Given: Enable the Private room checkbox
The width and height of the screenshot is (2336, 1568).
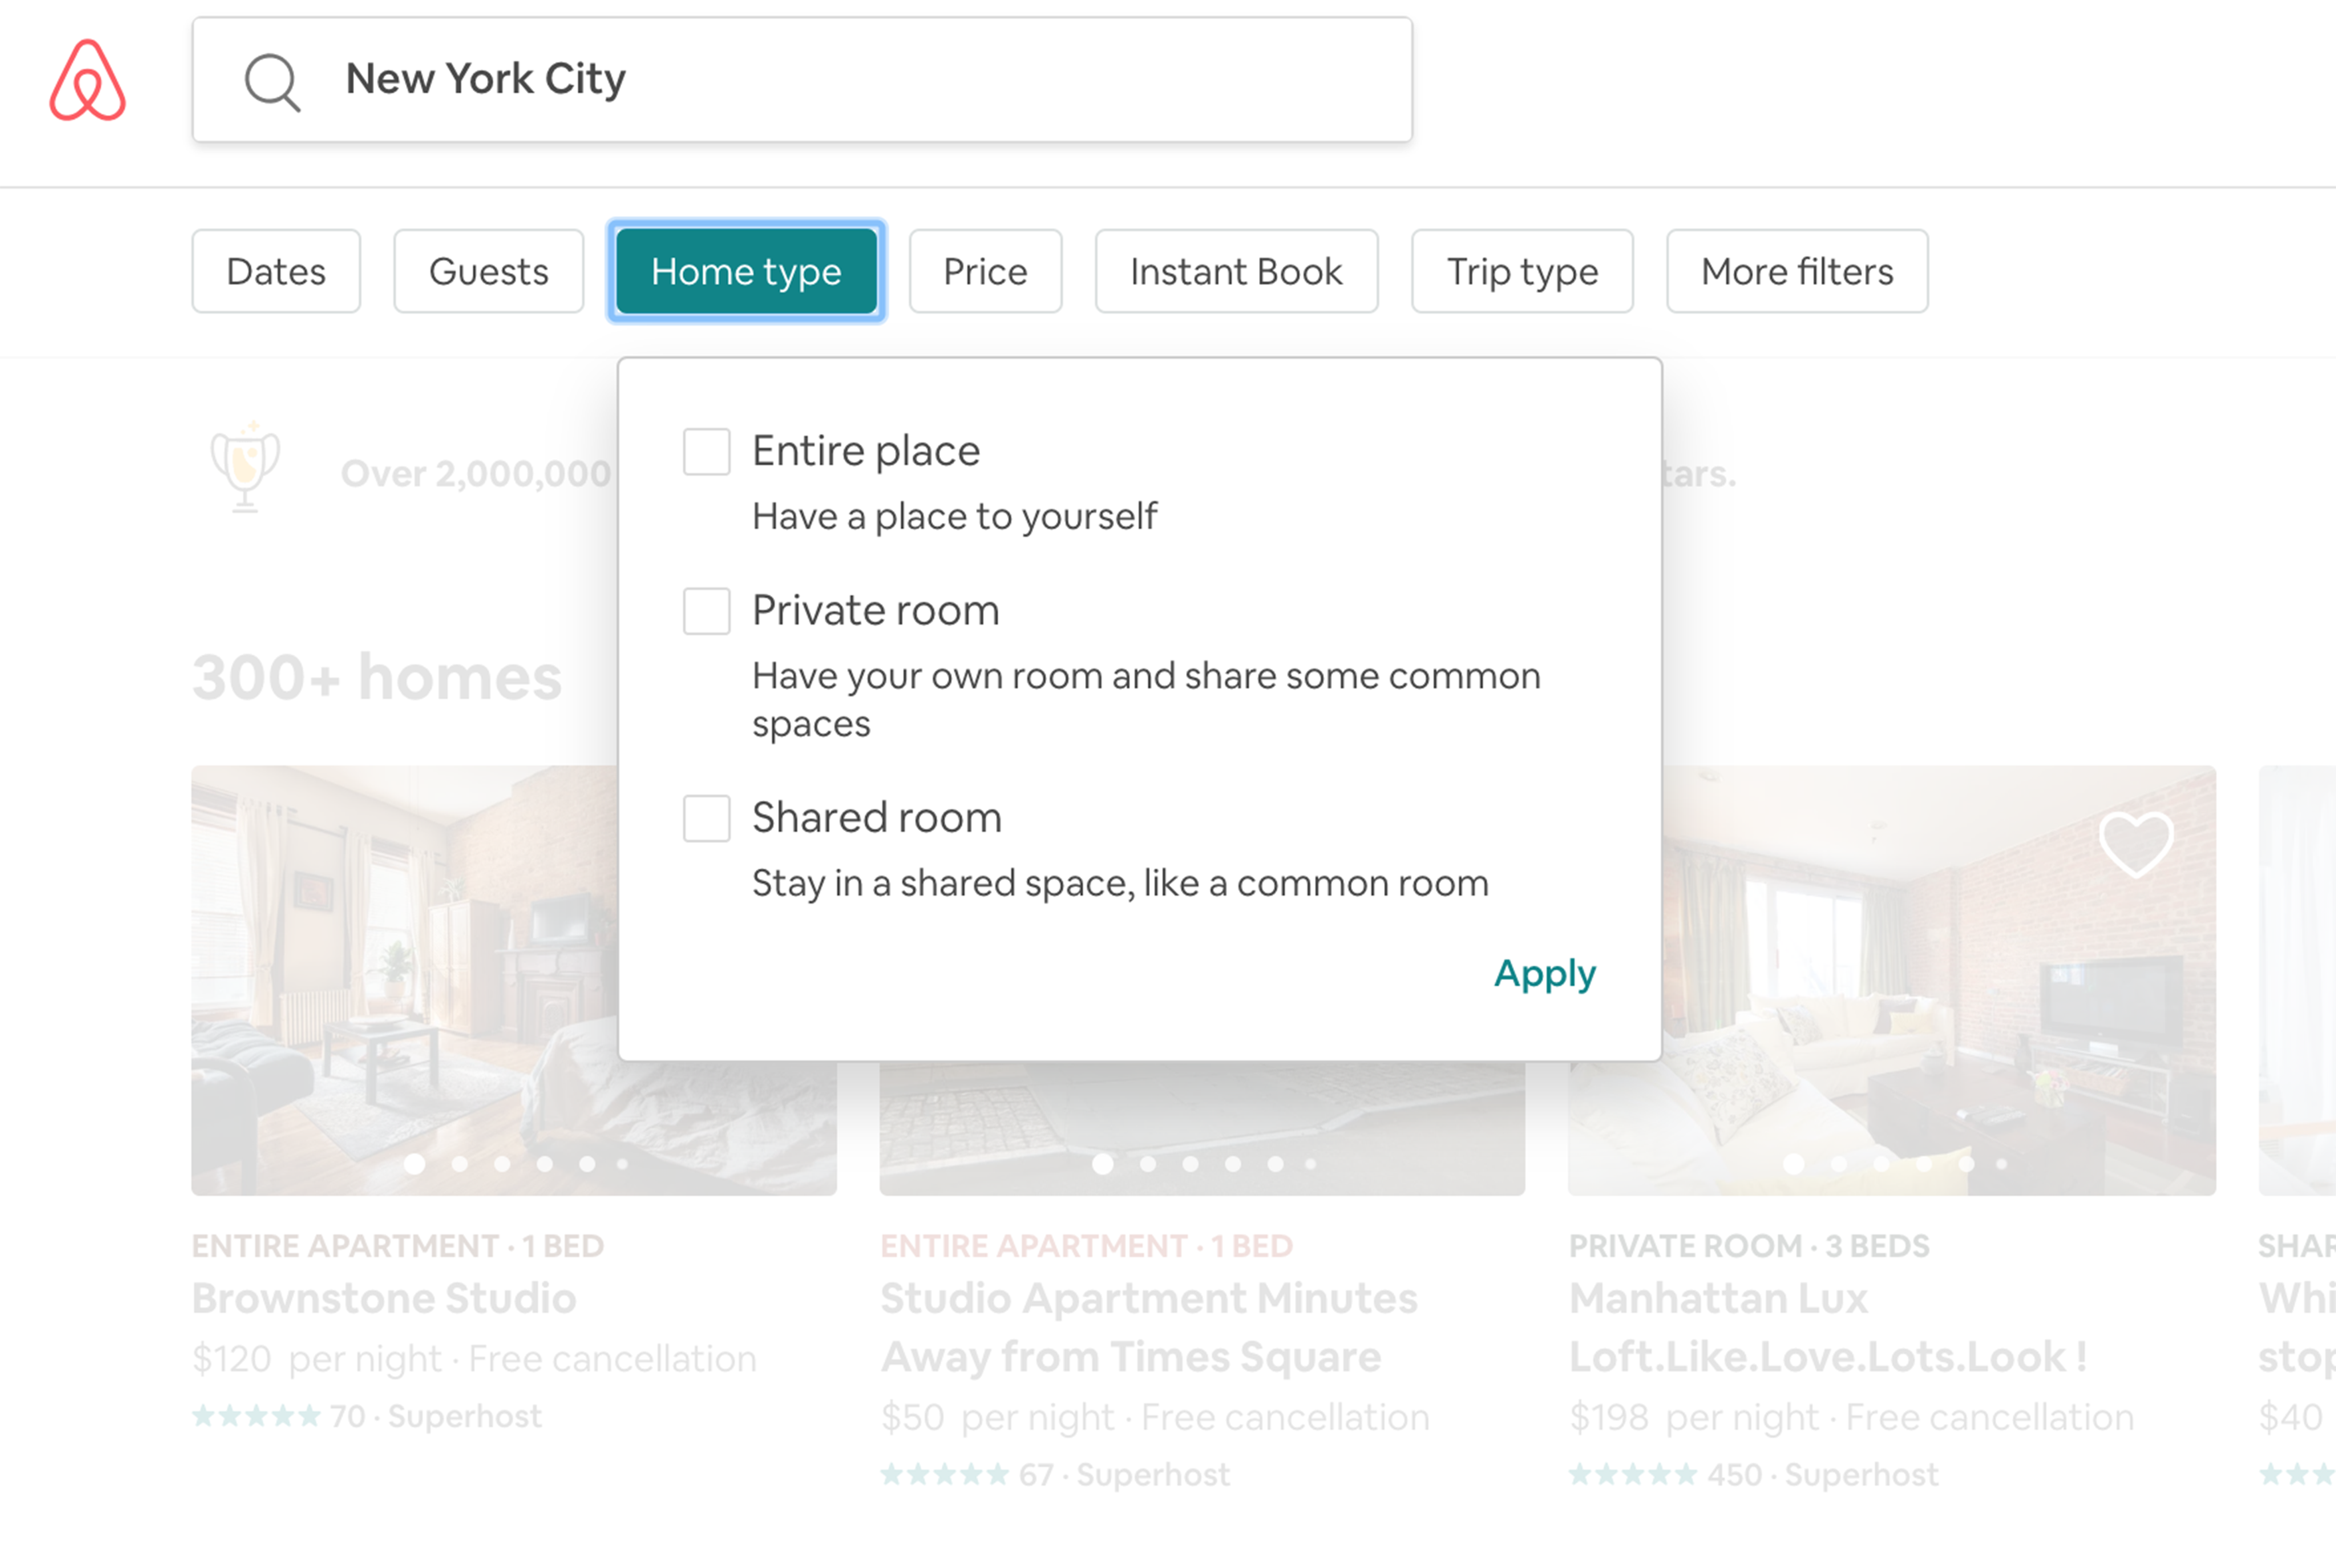Looking at the screenshot, I should click(706, 611).
